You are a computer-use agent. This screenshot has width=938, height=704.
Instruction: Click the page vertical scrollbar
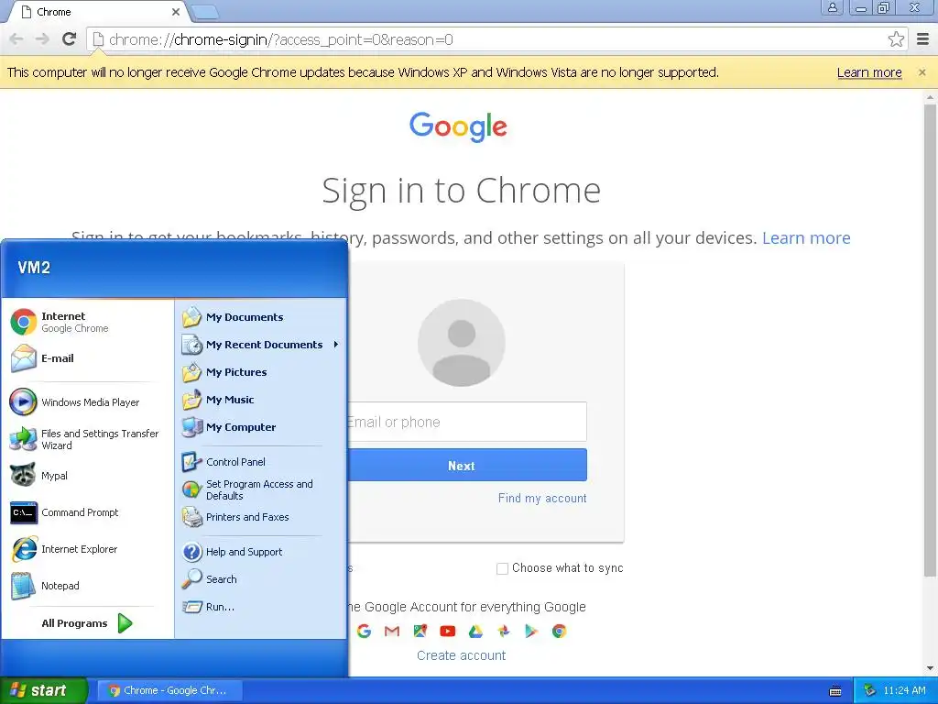930,341
